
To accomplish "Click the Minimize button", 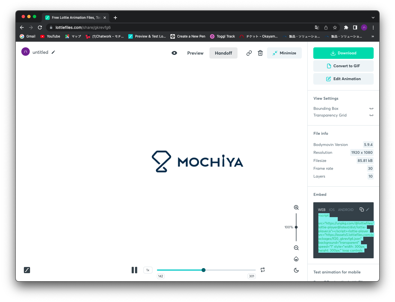I will [x=284, y=53].
